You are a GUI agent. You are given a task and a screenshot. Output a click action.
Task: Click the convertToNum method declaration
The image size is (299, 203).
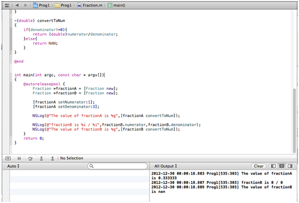click(x=40, y=20)
